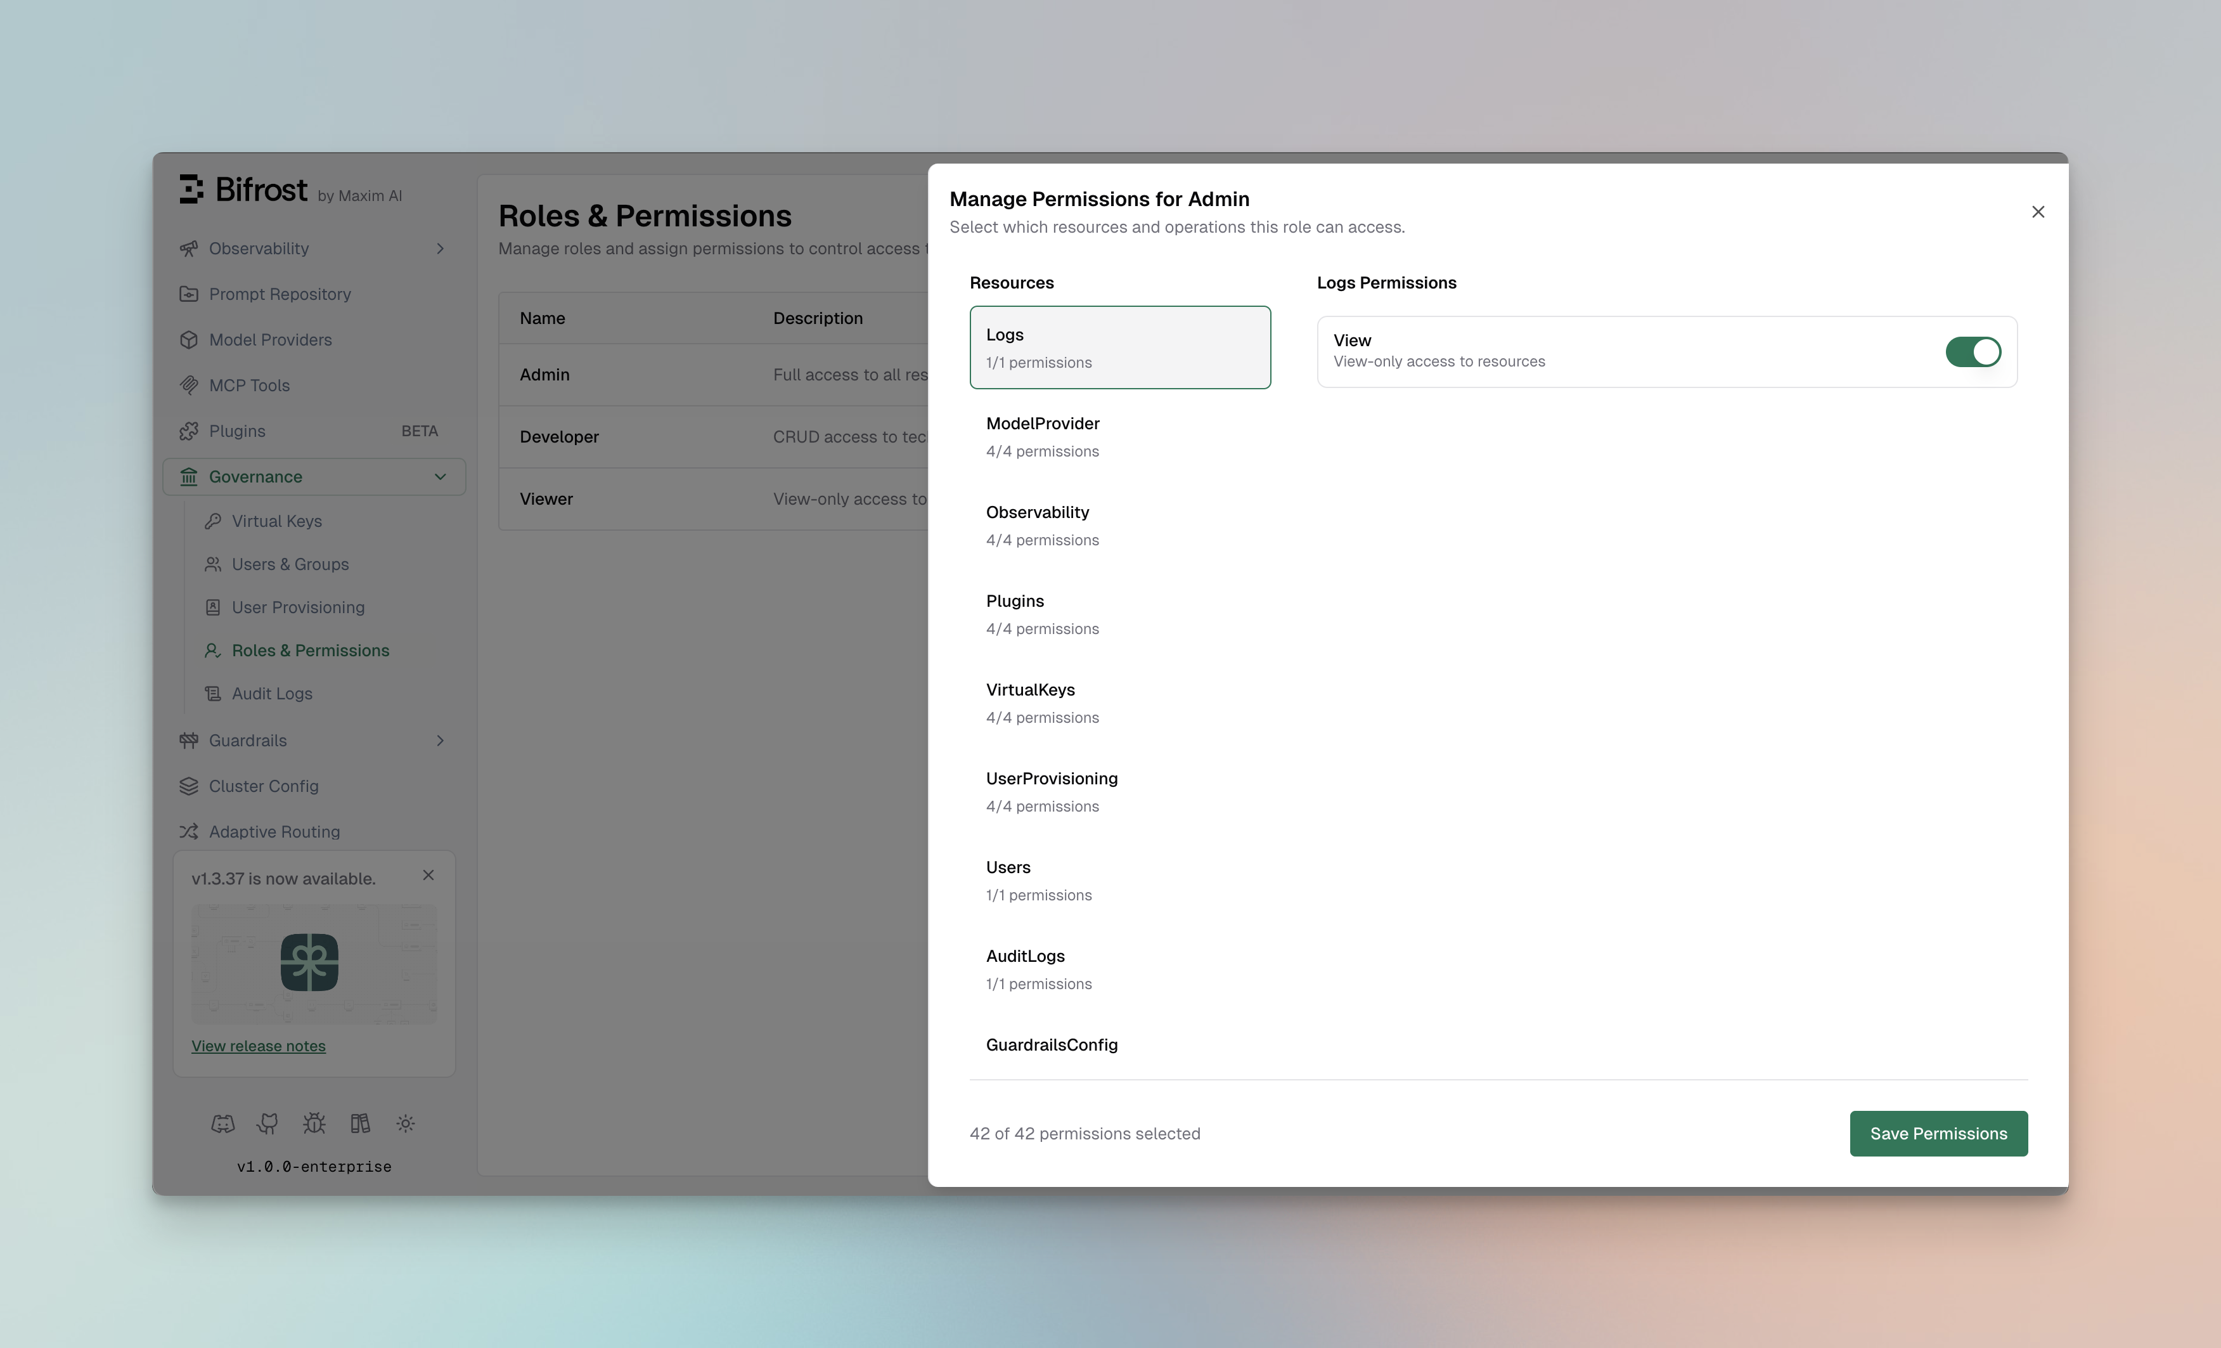Open Users & Groups from sidebar
Screen dimensions: 2221x1348
(289, 564)
